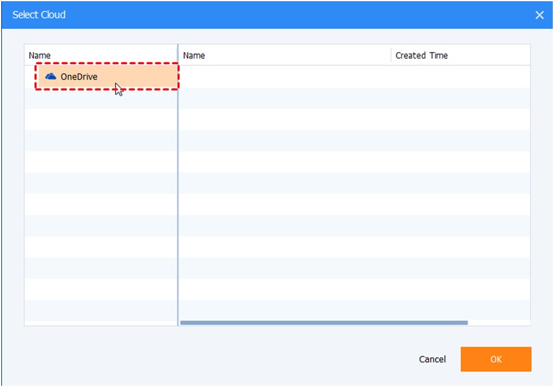554x387 pixels.
Task: Click the boundary between Name and Created Time
Action: (390, 55)
